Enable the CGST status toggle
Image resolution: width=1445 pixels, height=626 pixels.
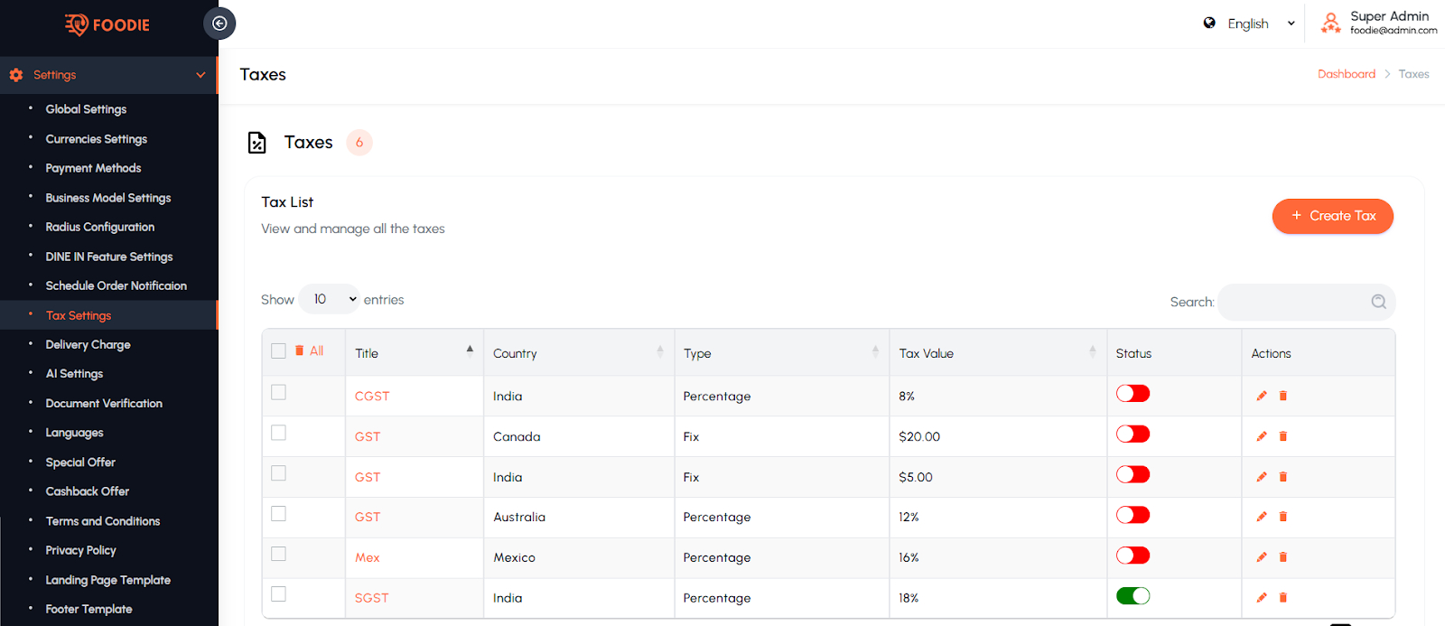tap(1133, 394)
